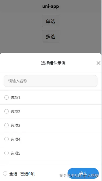Select the partially hidden circle below 选项5
Viewport: 102px width, 181px height.
(7, 165)
